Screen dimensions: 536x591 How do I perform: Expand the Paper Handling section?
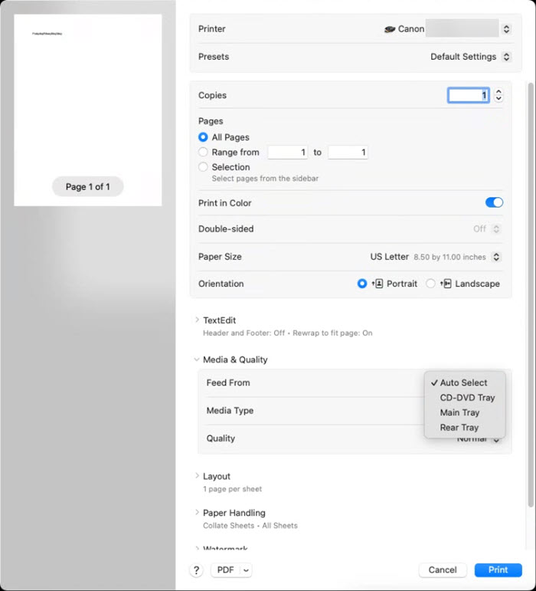pyautogui.click(x=197, y=513)
